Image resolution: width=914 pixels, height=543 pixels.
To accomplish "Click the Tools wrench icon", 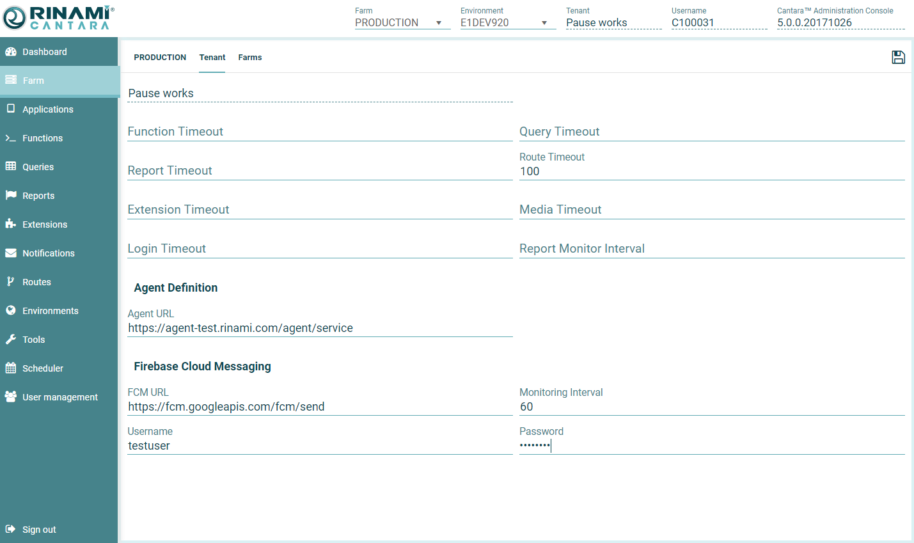I will [11, 339].
